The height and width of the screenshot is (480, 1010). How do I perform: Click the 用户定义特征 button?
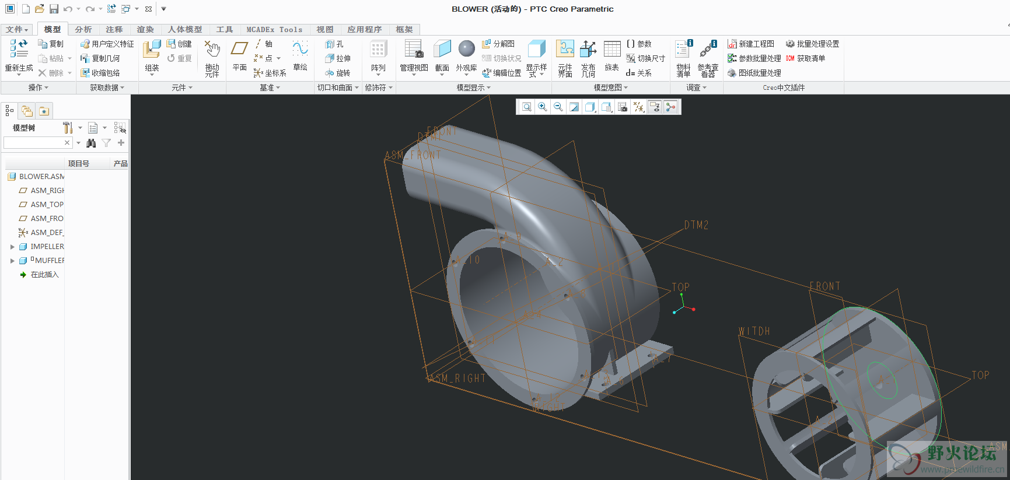(x=107, y=44)
